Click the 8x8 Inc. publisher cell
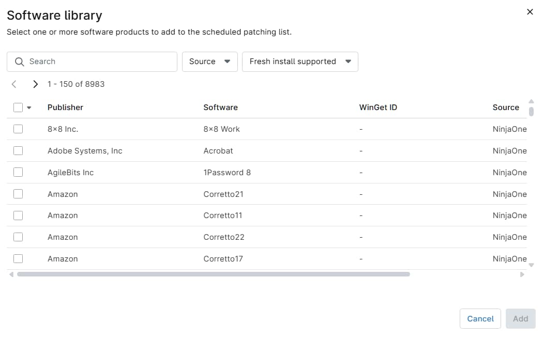The image size is (544, 338). coord(63,129)
